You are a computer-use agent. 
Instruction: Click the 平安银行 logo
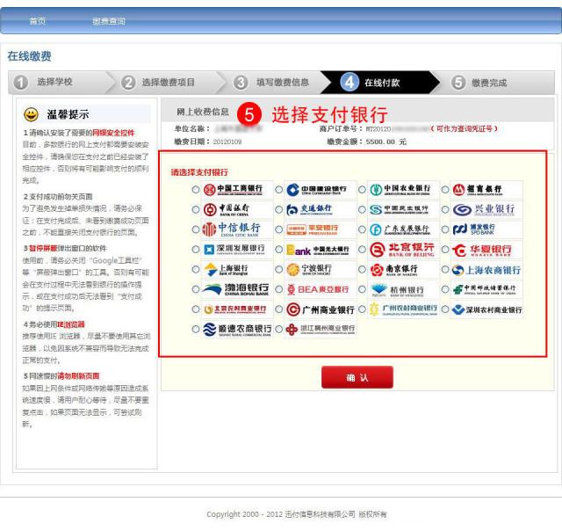321,229
